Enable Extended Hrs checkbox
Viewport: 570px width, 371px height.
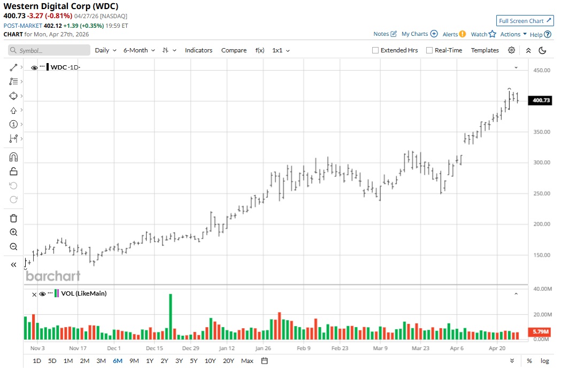click(375, 50)
